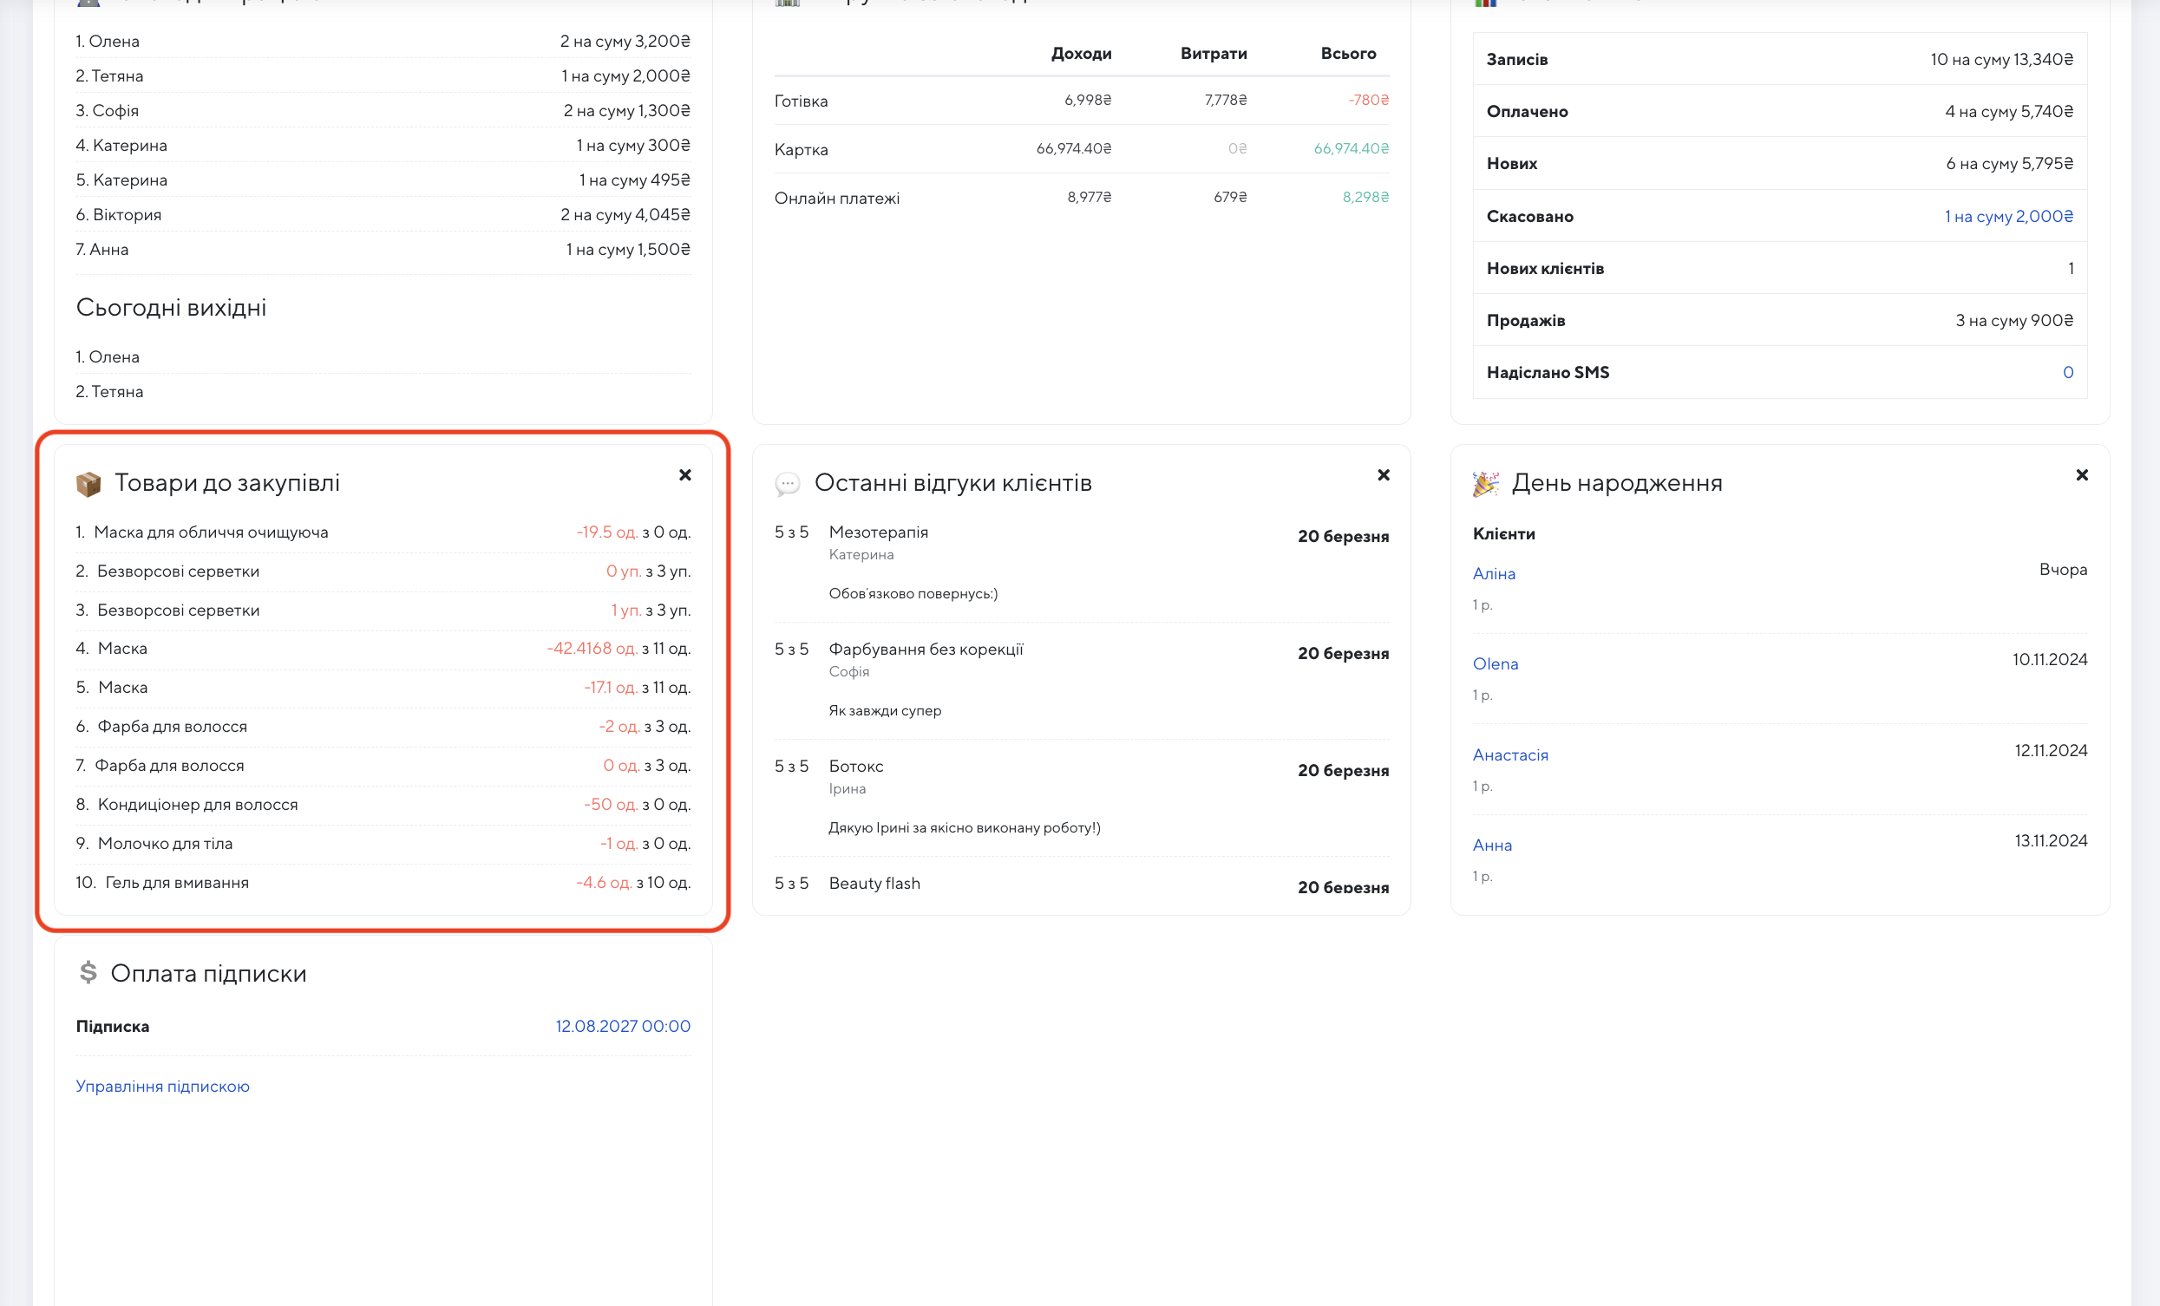Screen dimensions: 2160x1306
Task: Open client Аліна birthday profile
Action: pyautogui.click(x=1494, y=573)
